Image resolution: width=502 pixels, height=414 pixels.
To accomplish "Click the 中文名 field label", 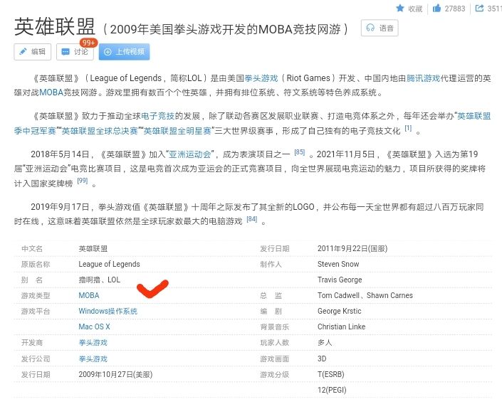I will 32,248.
